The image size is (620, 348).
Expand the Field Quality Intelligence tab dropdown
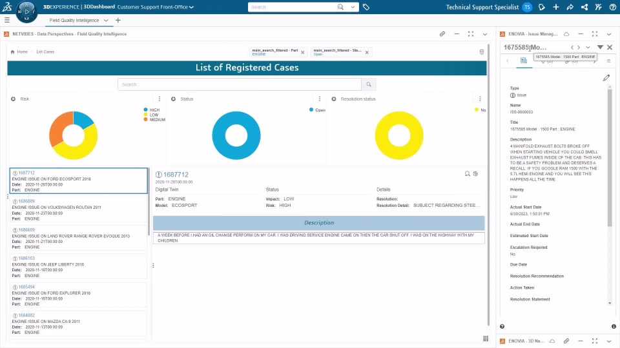106,20
